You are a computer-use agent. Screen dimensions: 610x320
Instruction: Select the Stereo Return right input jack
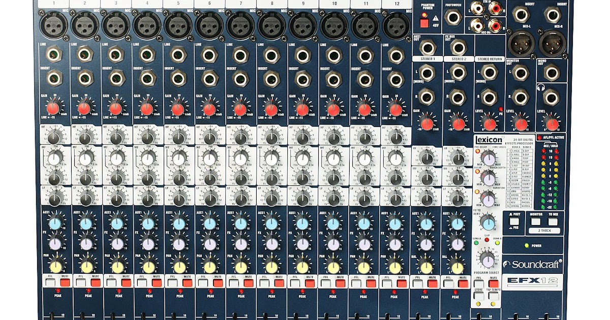click(490, 97)
